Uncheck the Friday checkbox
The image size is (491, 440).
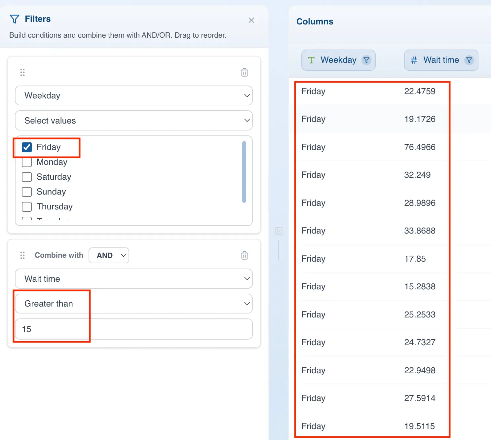pyautogui.click(x=27, y=147)
